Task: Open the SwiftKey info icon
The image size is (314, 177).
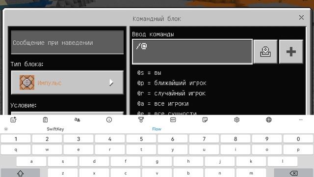Action: [x=109, y=120]
